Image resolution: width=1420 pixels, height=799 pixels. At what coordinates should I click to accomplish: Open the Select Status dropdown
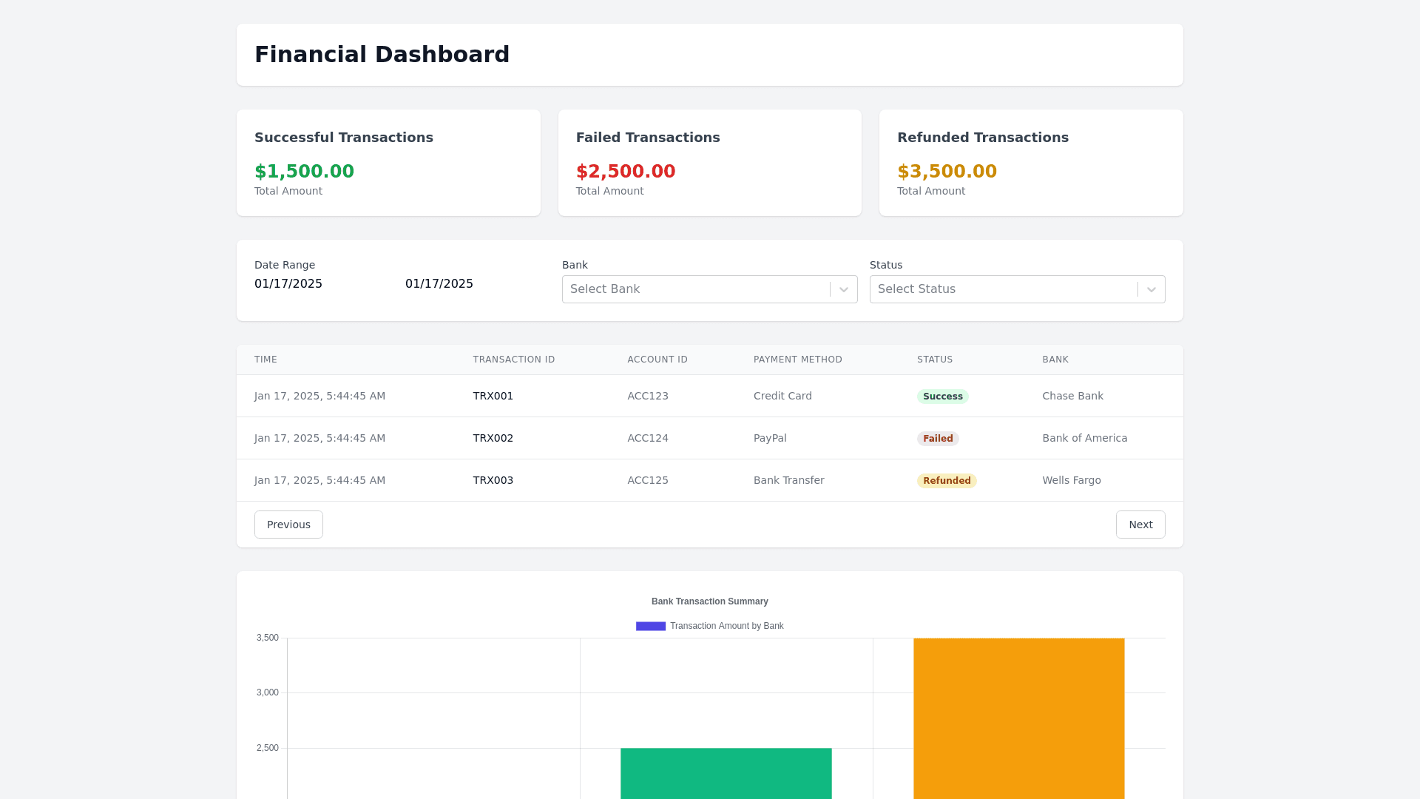tap(1003, 289)
